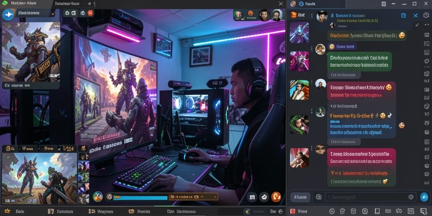Open the second labeled item in stream bottom bar
The width and height of the screenshot is (432, 216).
[x=61, y=211]
